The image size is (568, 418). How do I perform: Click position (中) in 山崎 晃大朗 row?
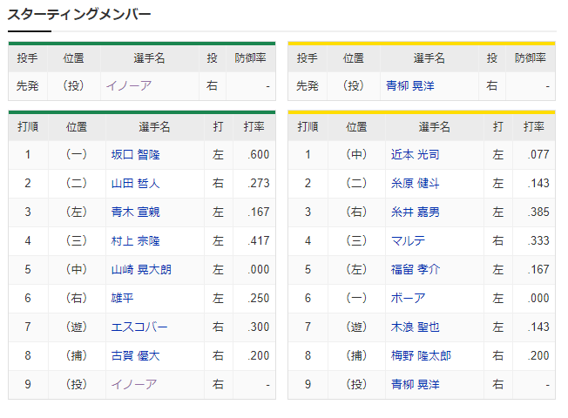pos(77,269)
